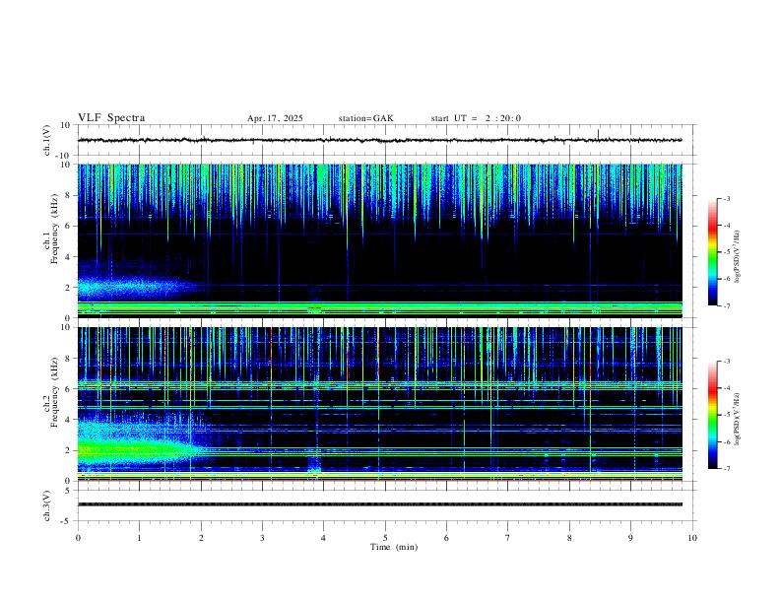Click the "6" kHz tick of ch.1 spectrogram
This screenshot has height=603, width=780.
(x=68, y=226)
